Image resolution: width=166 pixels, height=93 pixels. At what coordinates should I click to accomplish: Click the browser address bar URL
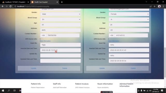pos(33,6)
